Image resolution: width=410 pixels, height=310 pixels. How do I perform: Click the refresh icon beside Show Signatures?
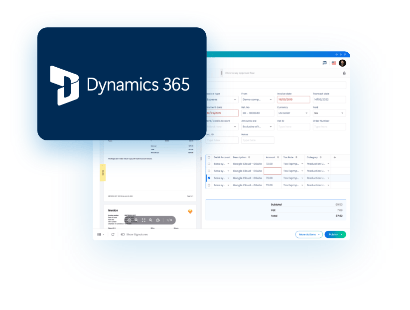pos(113,234)
